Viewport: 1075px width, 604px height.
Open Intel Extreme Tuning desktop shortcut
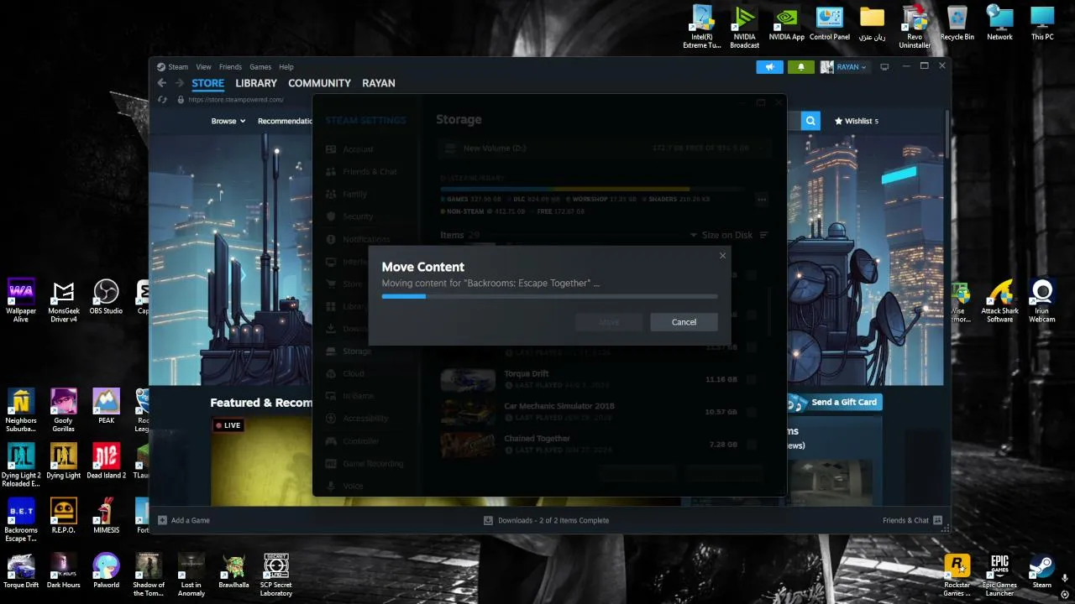click(702, 27)
